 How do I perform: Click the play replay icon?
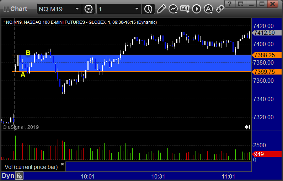(197, 9)
